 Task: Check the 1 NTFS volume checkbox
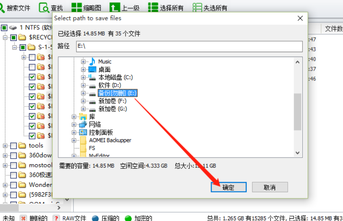4,28
